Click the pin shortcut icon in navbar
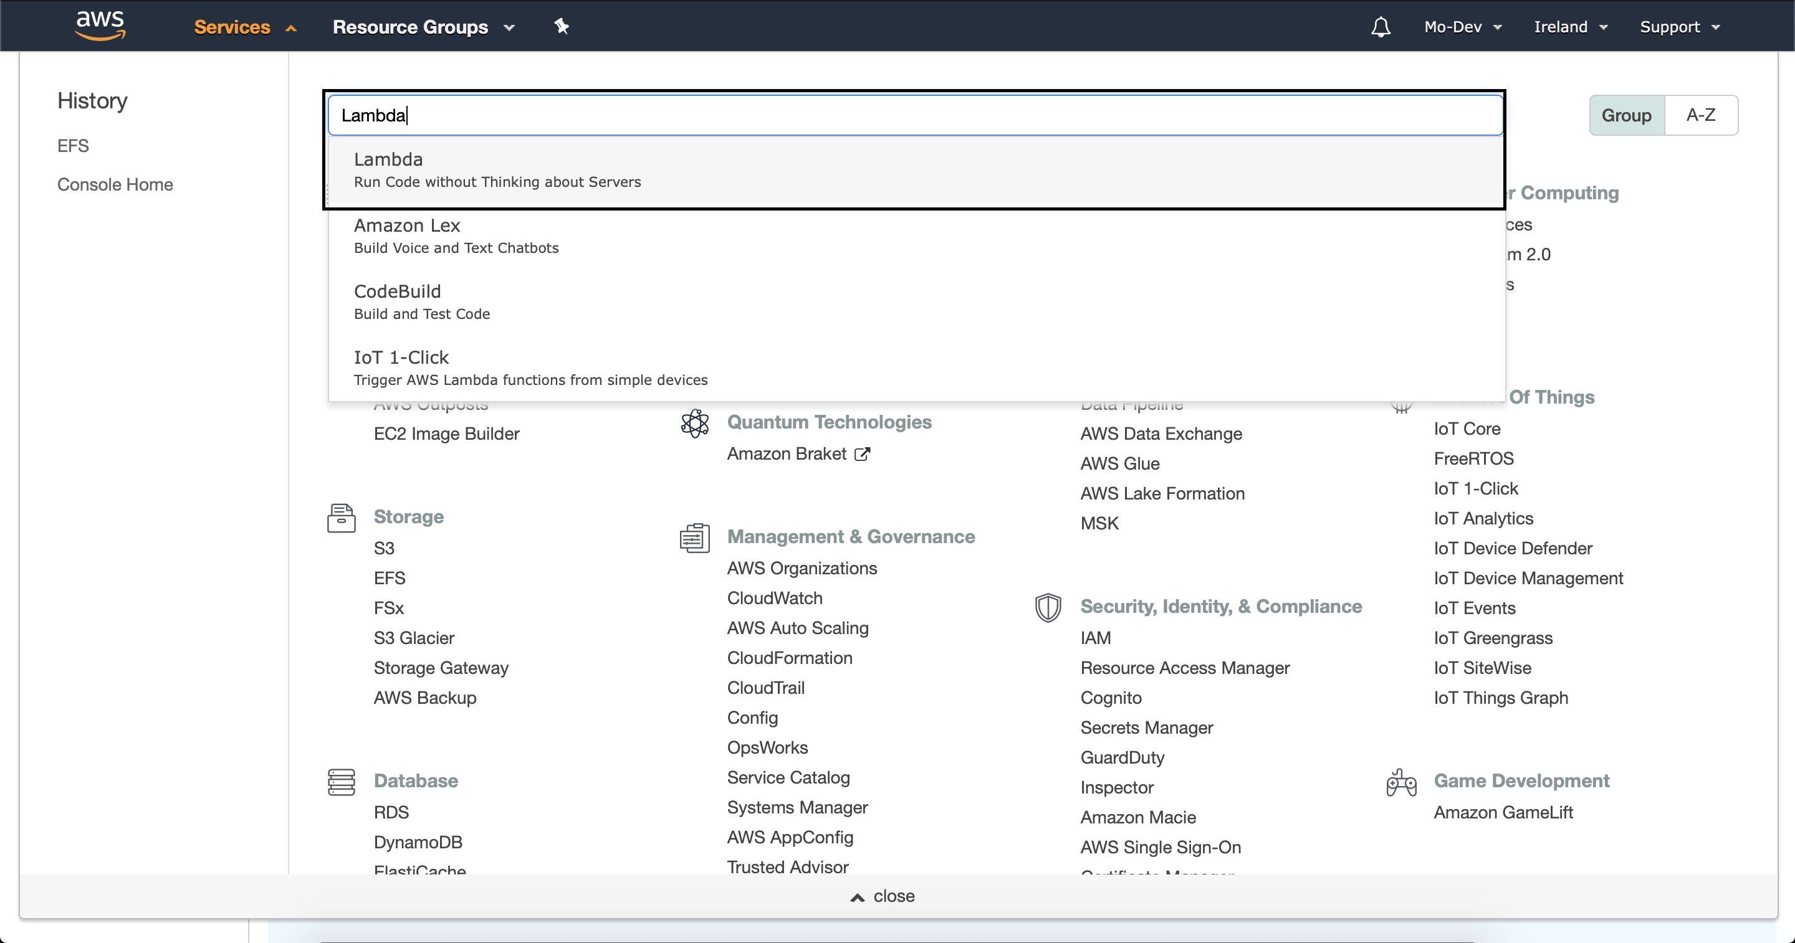This screenshot has height=943, width=1795. 562,26
